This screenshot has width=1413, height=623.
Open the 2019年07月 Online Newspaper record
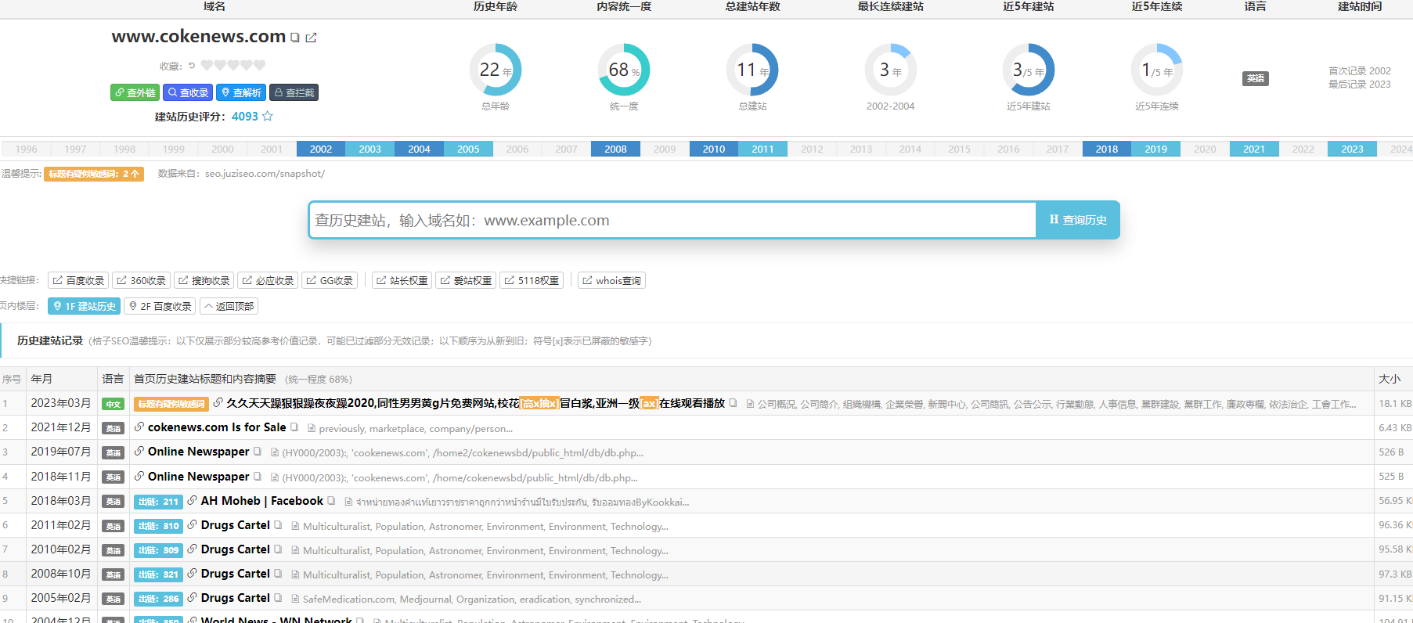click(198, 452)
